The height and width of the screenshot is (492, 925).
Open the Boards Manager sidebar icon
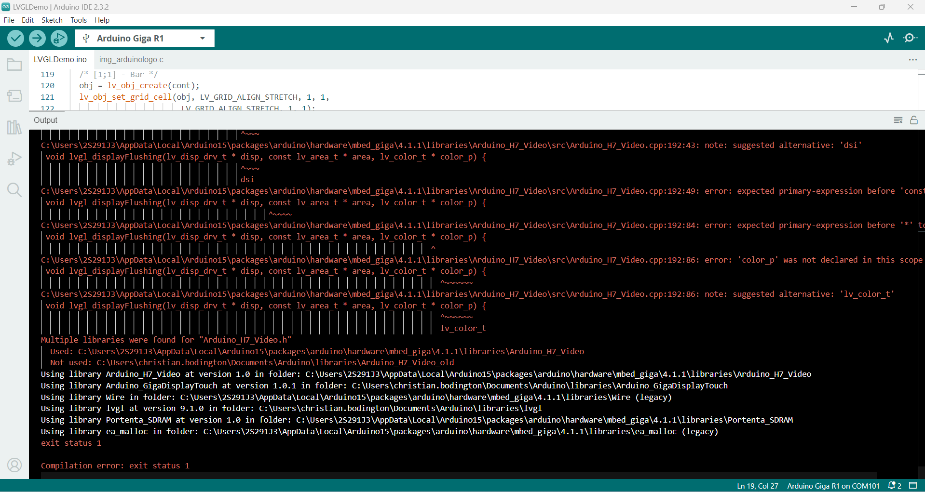point(14,96)
